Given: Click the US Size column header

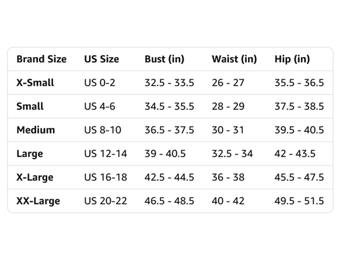Looking at the screenshot, I should pyautogui.click(x=101, y=59).
